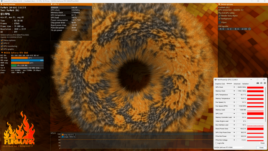This screenshot has height=151, width=268.
Task: Click the GPU Clock red graph in GPU-Z
Action: click(x=255, y=87)
